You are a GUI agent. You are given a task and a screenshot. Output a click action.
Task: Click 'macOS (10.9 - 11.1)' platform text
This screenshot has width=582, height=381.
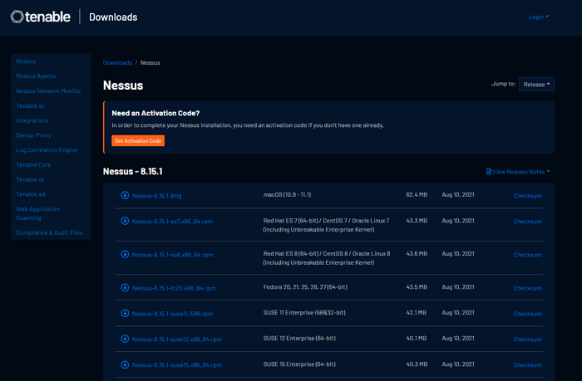(x=288, y=194)
